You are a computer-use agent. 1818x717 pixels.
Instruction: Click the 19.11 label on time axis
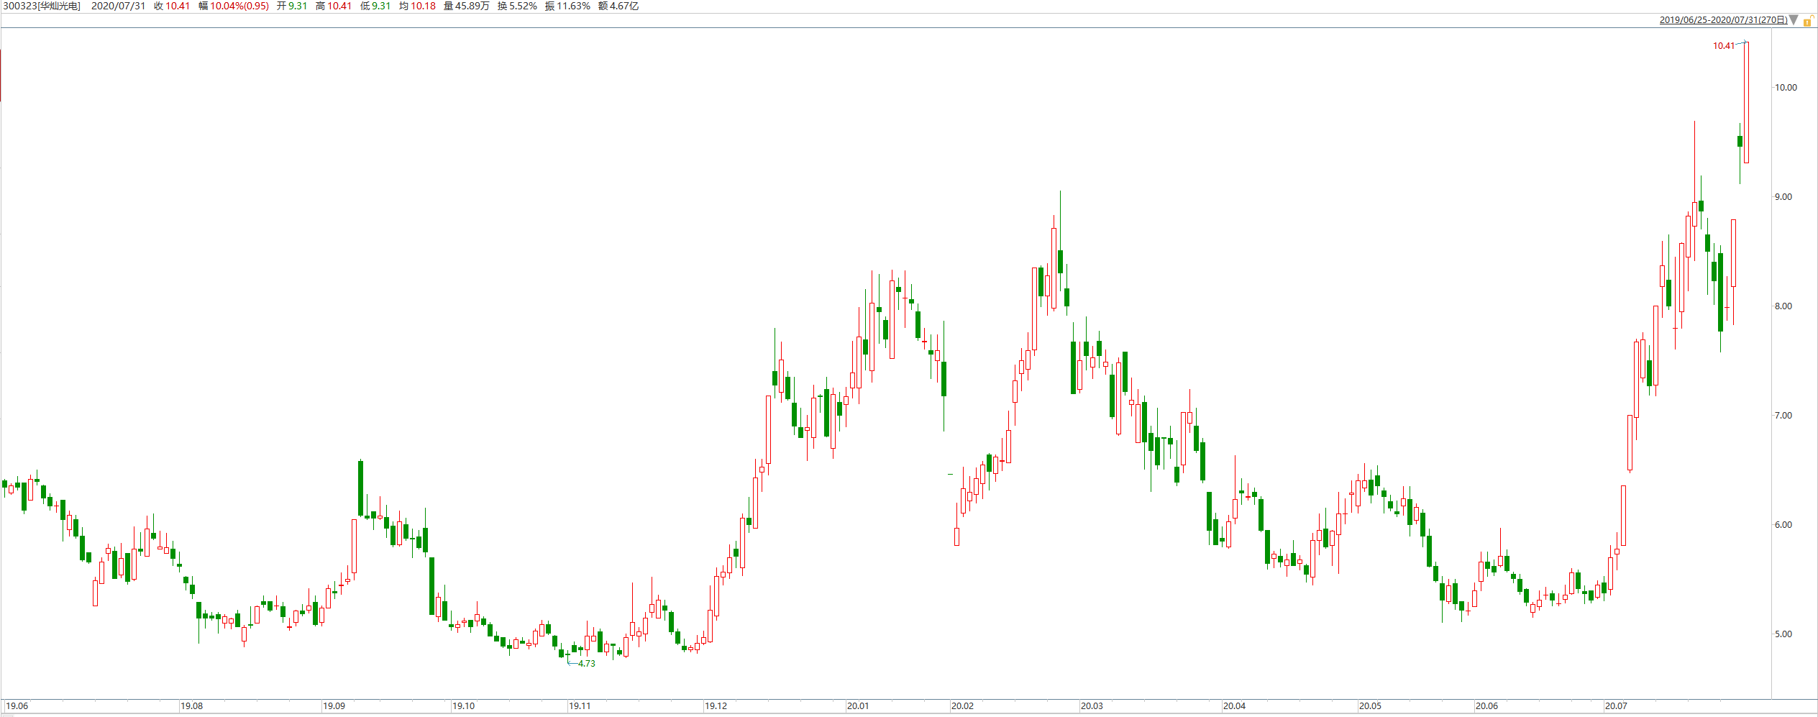(580, 706)
